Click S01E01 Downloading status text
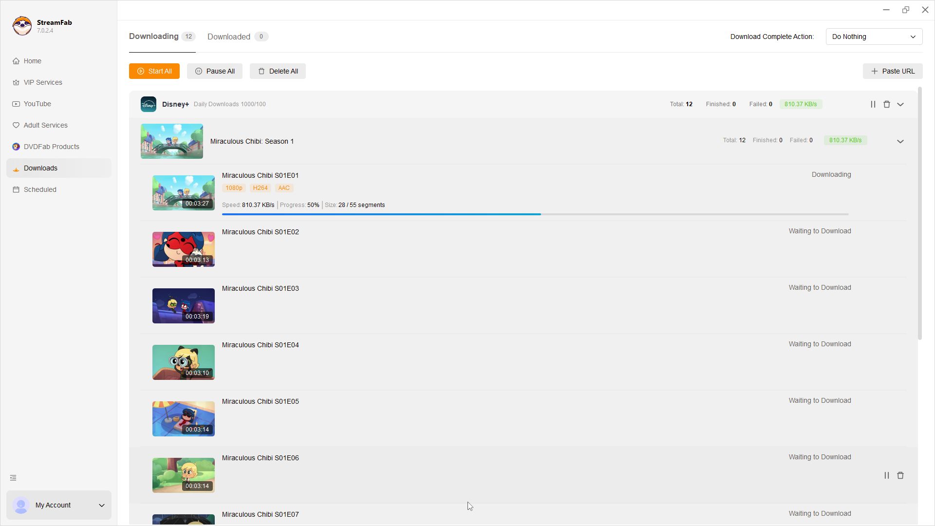935x526 pixels. click(x=831, y=174)
